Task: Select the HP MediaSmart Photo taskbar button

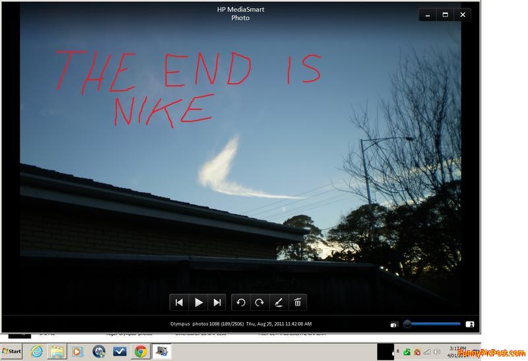Action: (162, 352)
